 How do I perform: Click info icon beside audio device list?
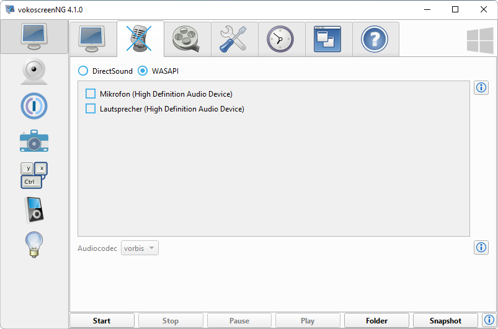pyautogui.click(x=481, y=88)
